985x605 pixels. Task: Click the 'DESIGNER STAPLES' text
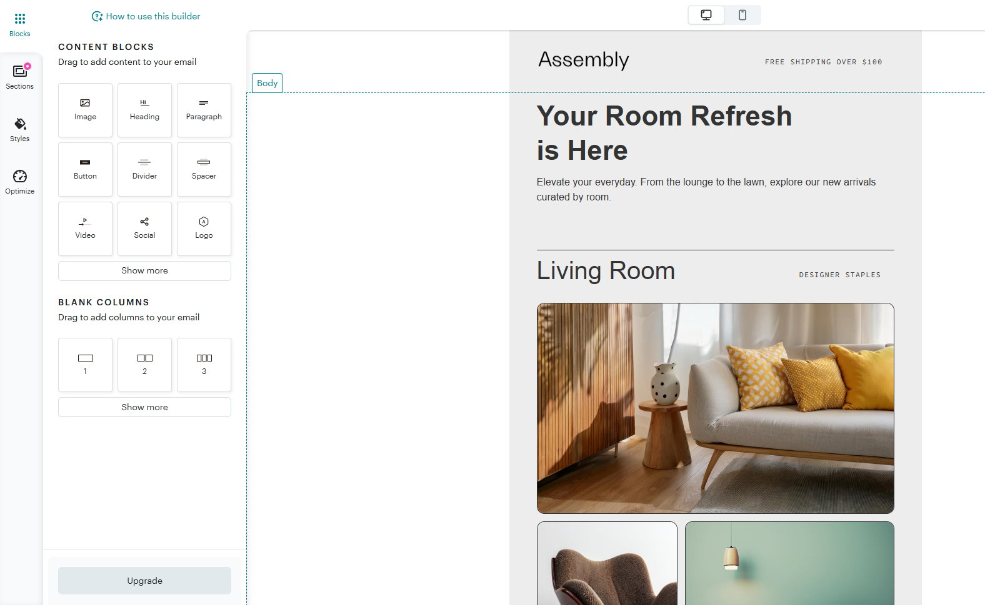pyautogui.click(x=839, y=275)
